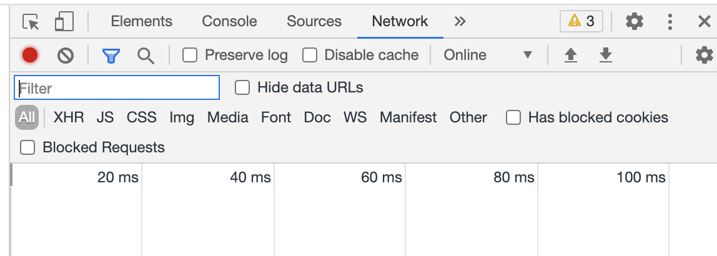The image size is (717, 256).
Task: Clear the network log
Action: pos(66,56)
